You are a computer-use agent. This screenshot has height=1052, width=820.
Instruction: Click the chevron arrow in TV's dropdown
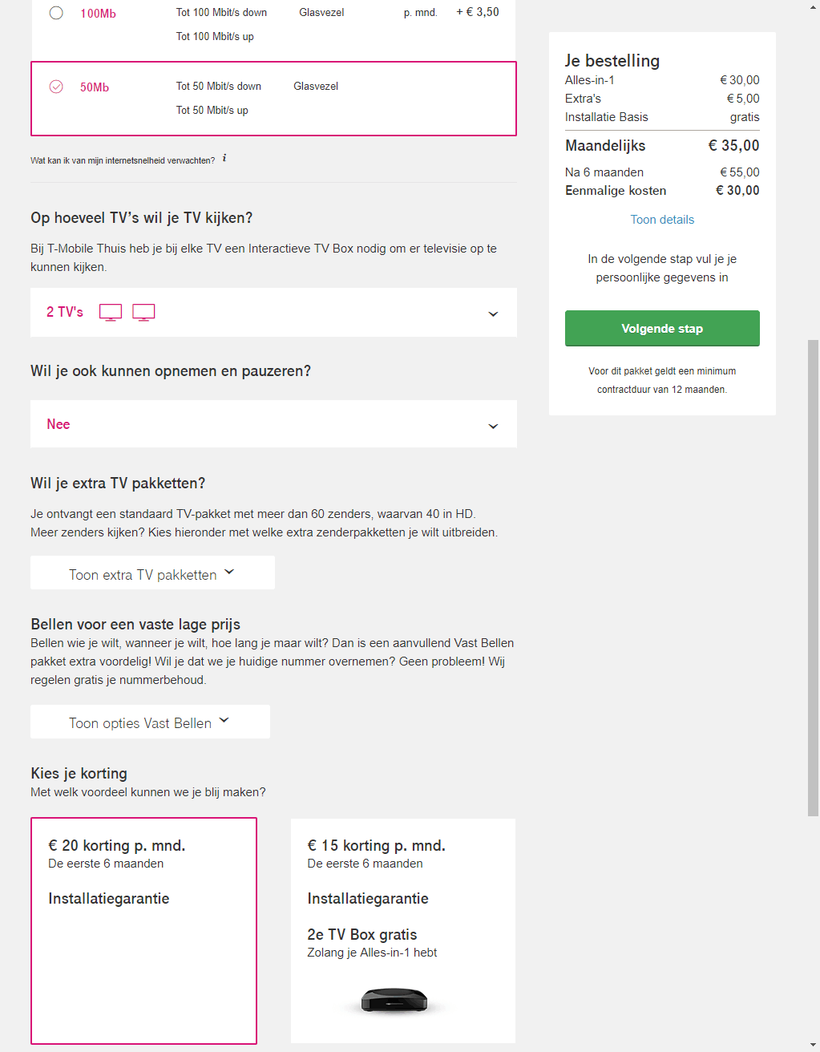[x=493, y=314]
